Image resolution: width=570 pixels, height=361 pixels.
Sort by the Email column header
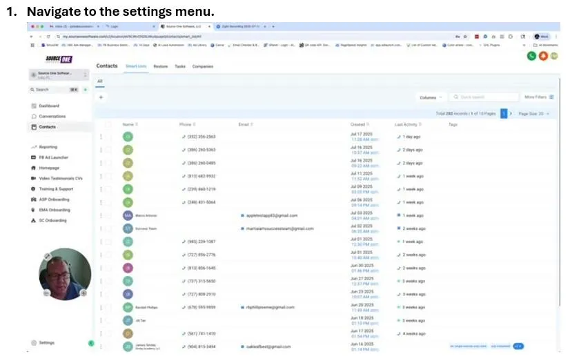coord(246,124)
